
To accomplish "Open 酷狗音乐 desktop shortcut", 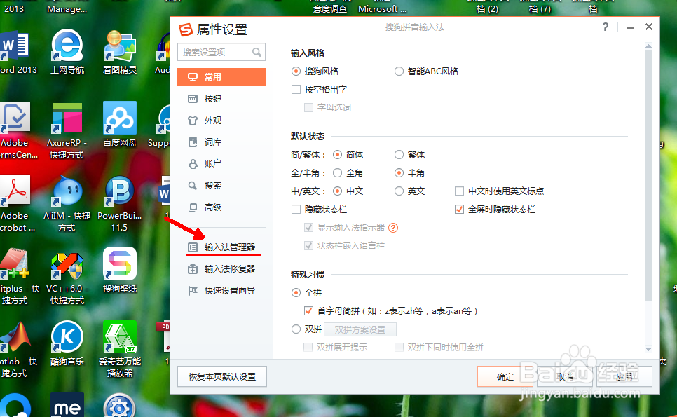I will pos(67,343).
